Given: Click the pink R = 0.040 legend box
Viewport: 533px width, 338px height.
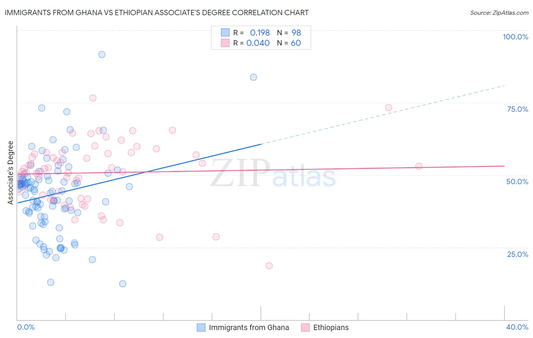Looking at the screenshot, I should coord(225,43).
